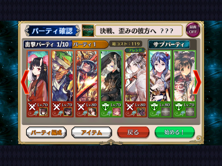Screen dimensions: 222x166
Task: Click the green shield icon on the fourth card
Action: [x=105, y=107]
